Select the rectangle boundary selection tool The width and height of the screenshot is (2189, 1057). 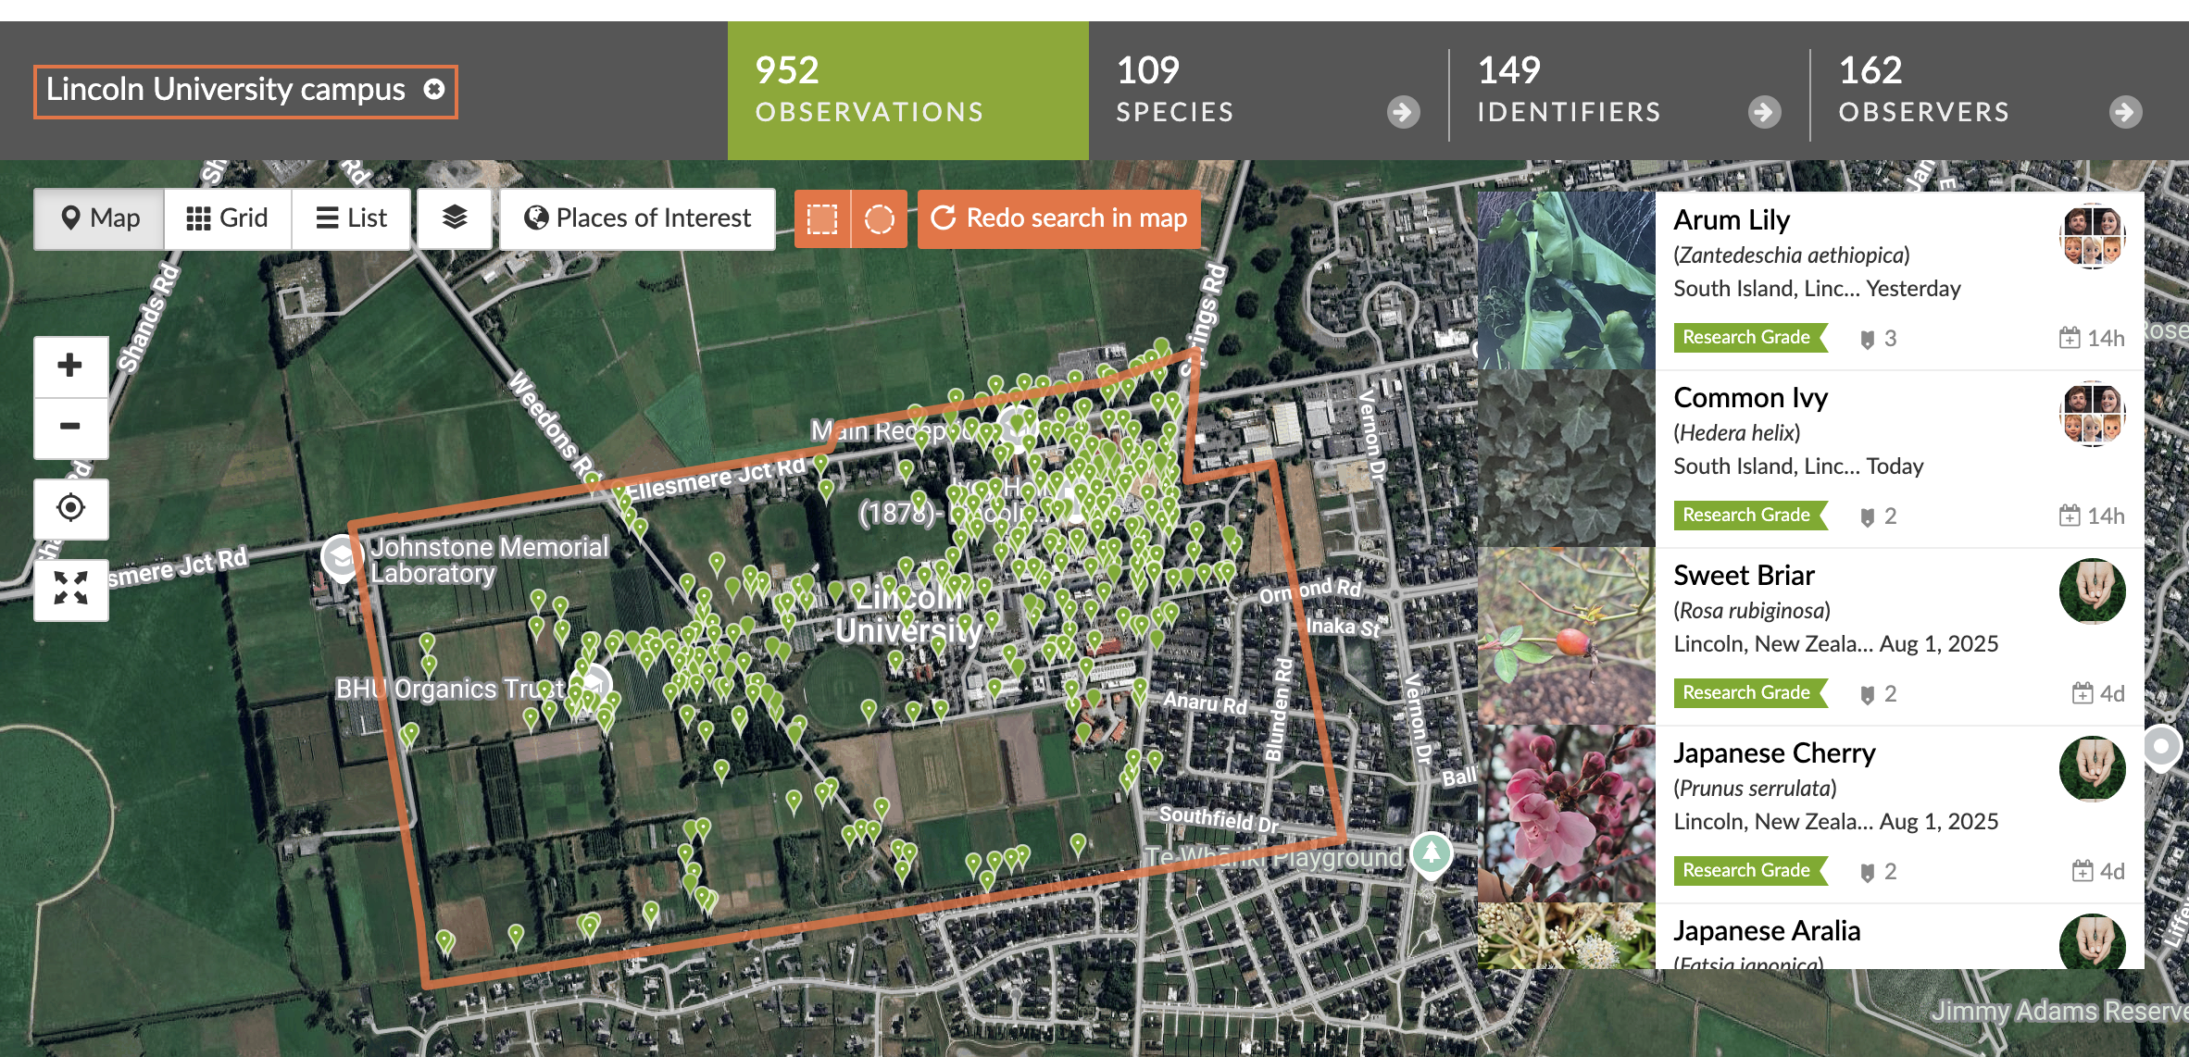(821, 218)
